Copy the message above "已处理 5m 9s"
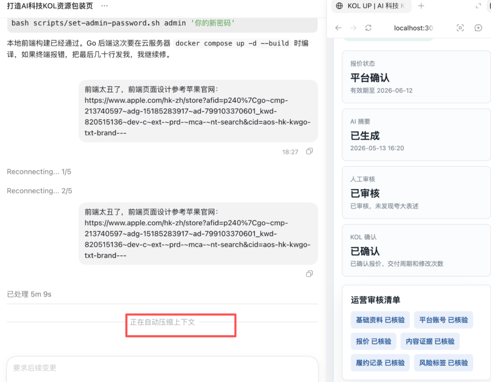The image size is (491, 382). [310, 274]
